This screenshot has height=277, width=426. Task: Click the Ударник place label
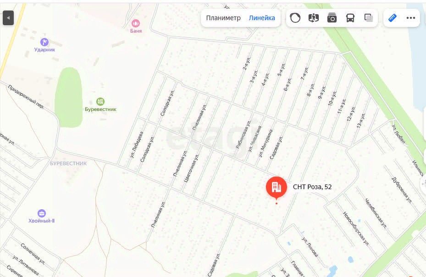pos(45,49)
